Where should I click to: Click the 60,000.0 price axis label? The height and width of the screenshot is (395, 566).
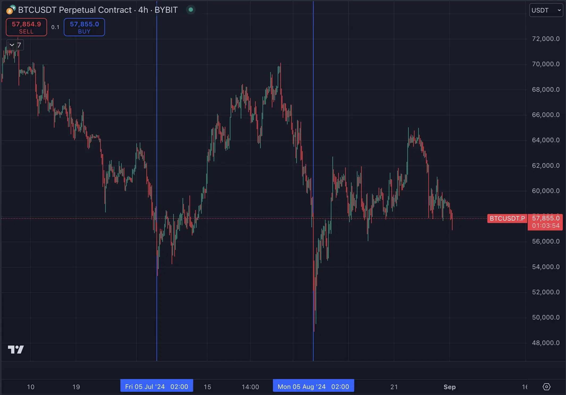tap(546, 191)
